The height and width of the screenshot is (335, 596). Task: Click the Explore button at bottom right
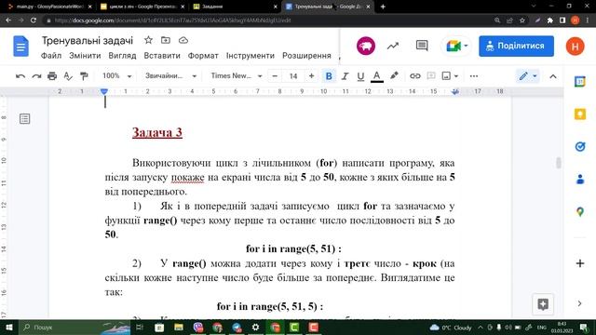pyautogui.click(x=543, y=304)
